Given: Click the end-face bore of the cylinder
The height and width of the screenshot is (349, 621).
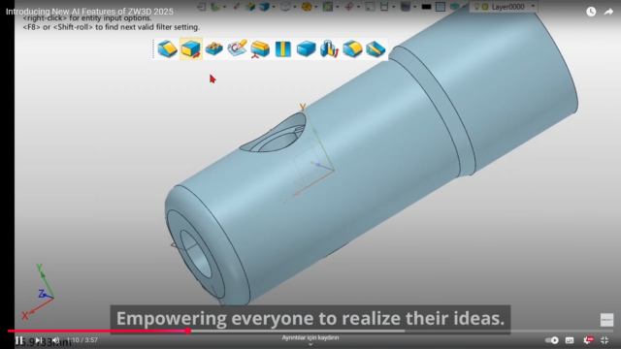Looking at the screenshot, I should pyautogui.click(x=196, y=254).
